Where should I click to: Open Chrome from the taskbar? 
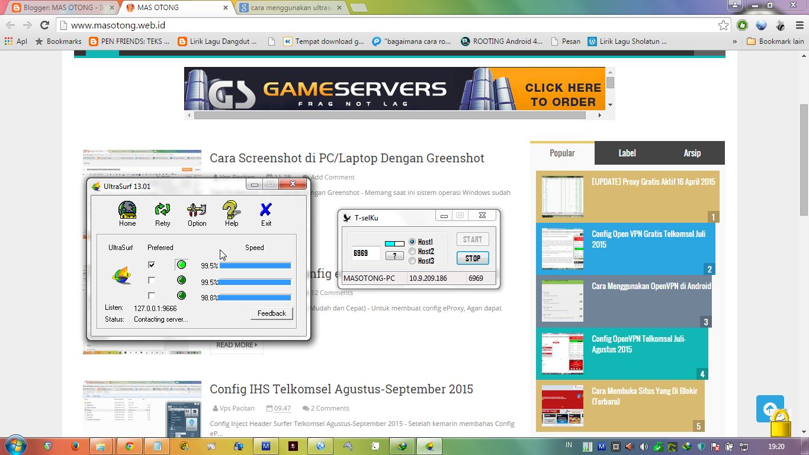[x=129, y=446]
